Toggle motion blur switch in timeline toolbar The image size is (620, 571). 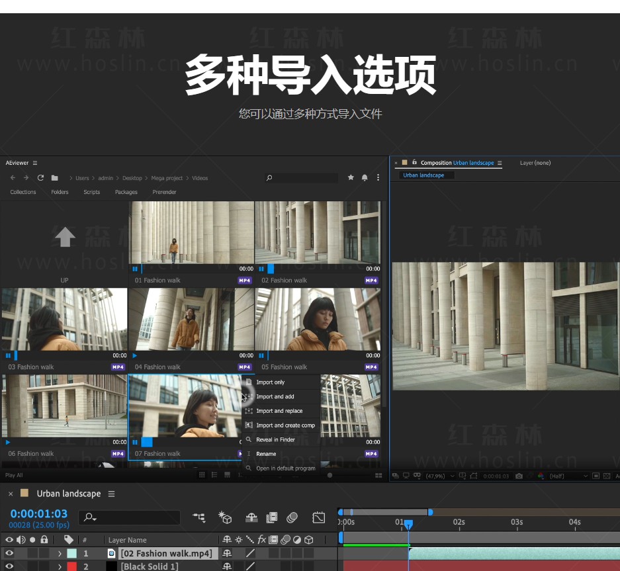coord(292,517)
